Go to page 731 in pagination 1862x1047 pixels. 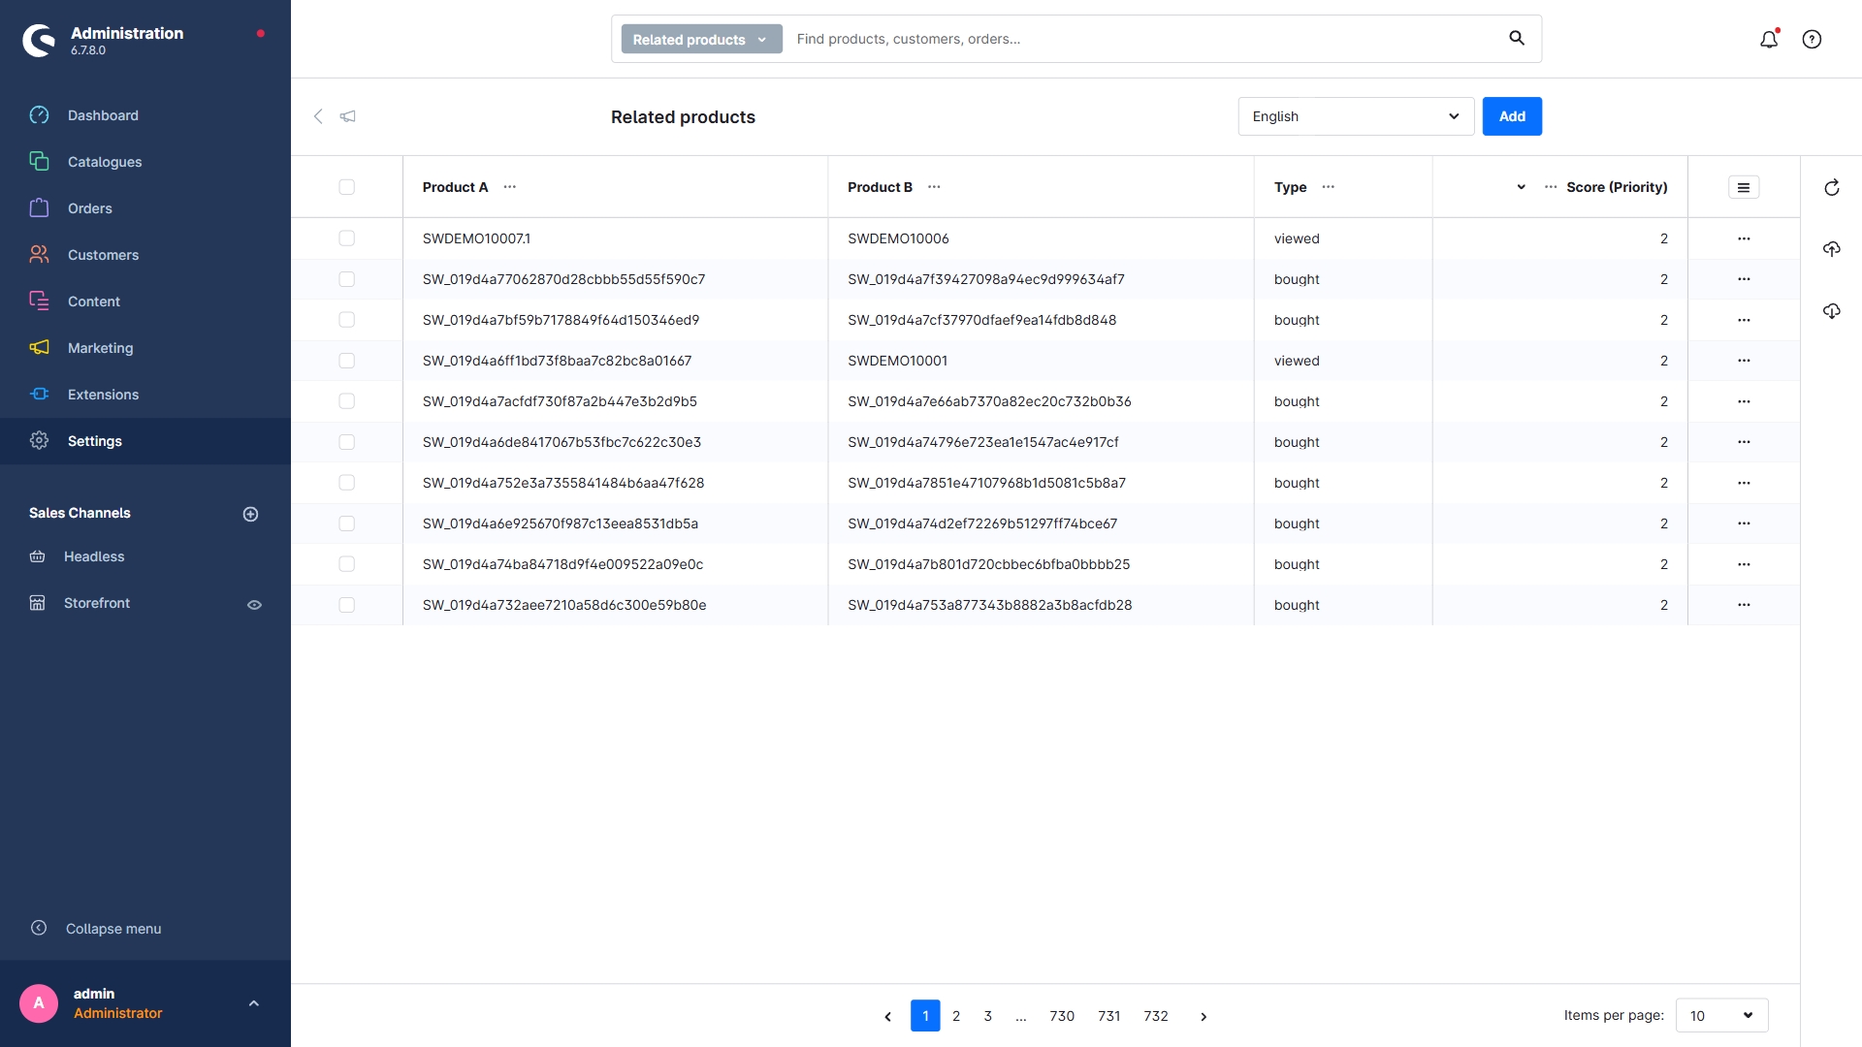pos(1108,1016)
